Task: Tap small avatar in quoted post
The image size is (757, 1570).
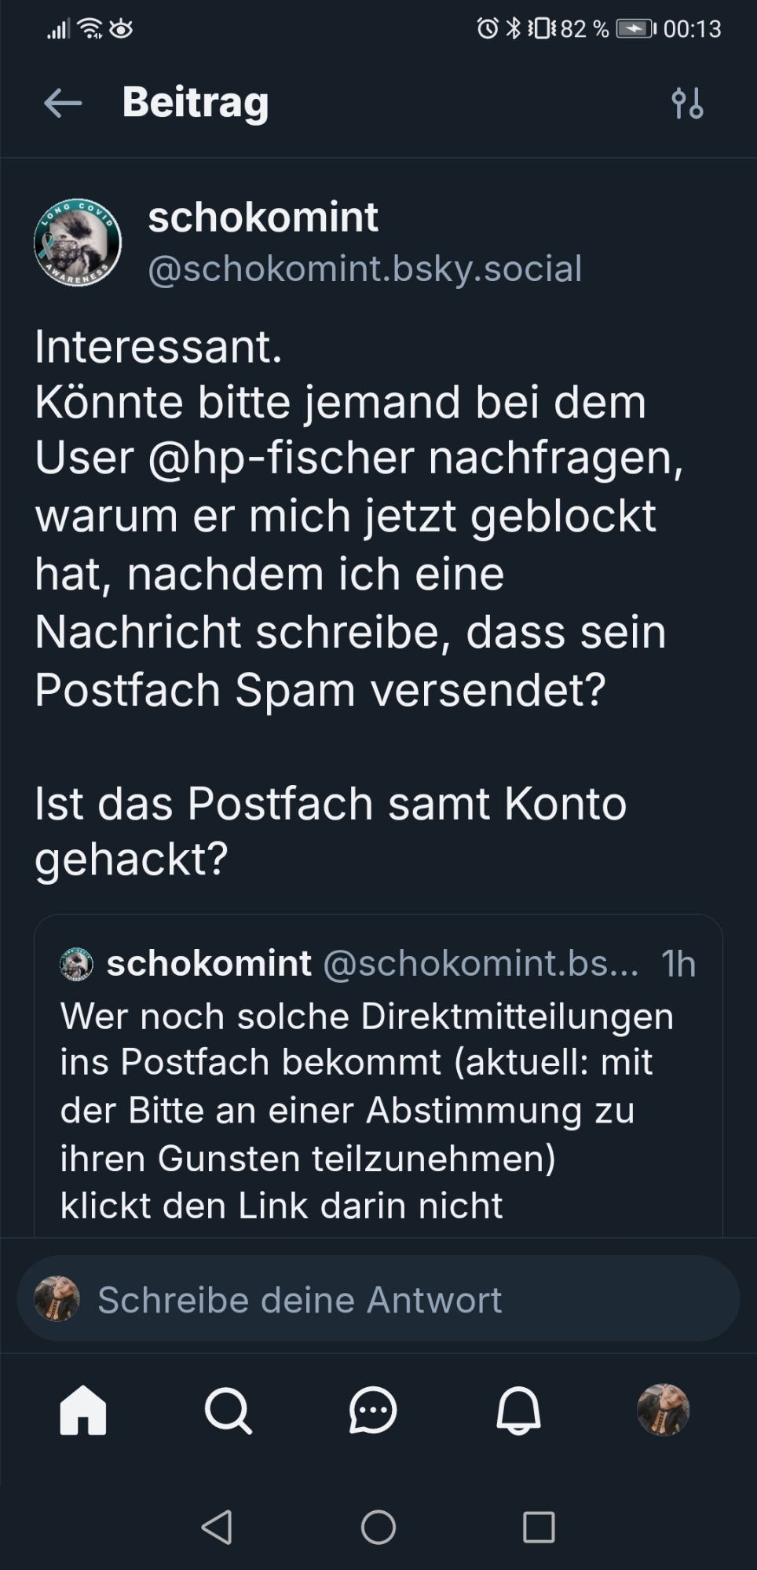Action: (76, 964)
